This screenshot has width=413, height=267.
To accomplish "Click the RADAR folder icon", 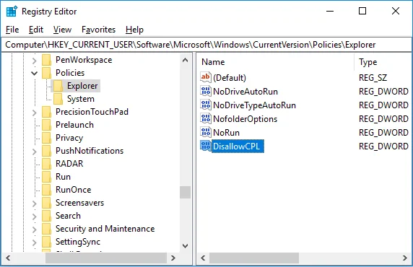I will pyautogui.click(x=47, y=164).
